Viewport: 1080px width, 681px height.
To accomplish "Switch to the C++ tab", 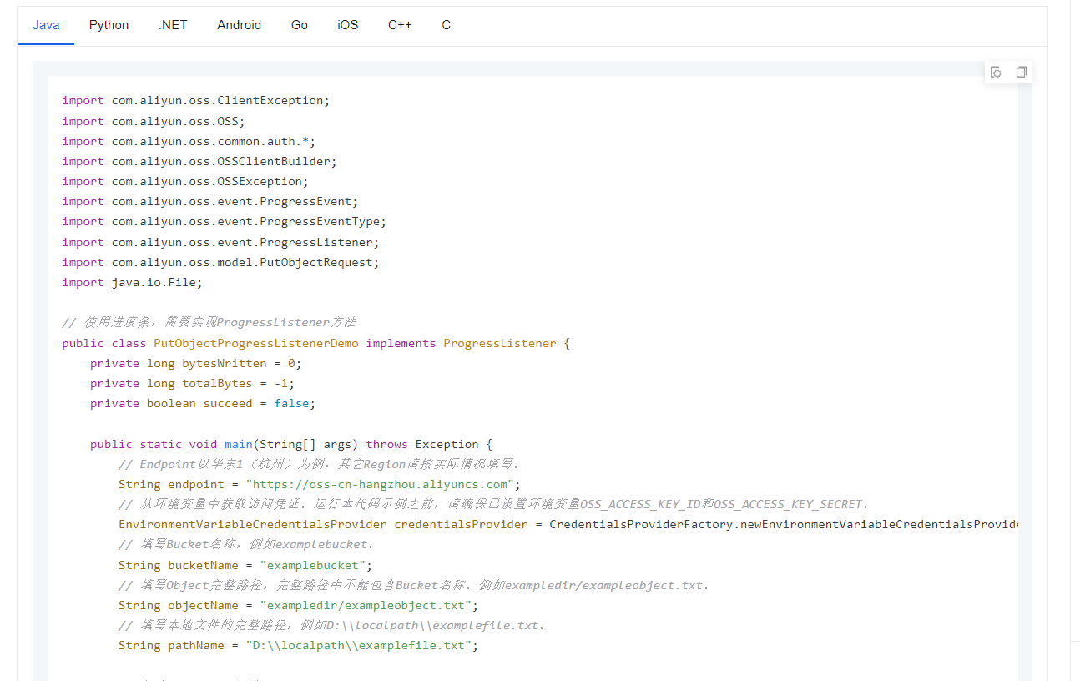I will pyautogui.click(x=400, y=25).
